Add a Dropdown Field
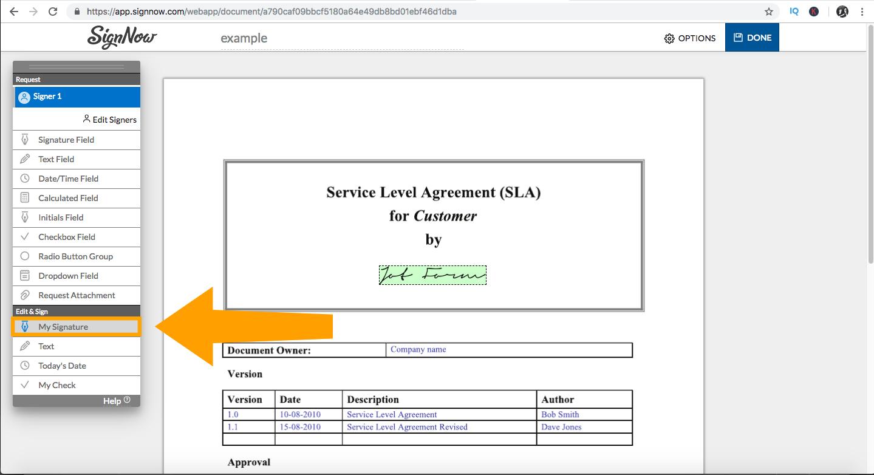 point(77,276)
